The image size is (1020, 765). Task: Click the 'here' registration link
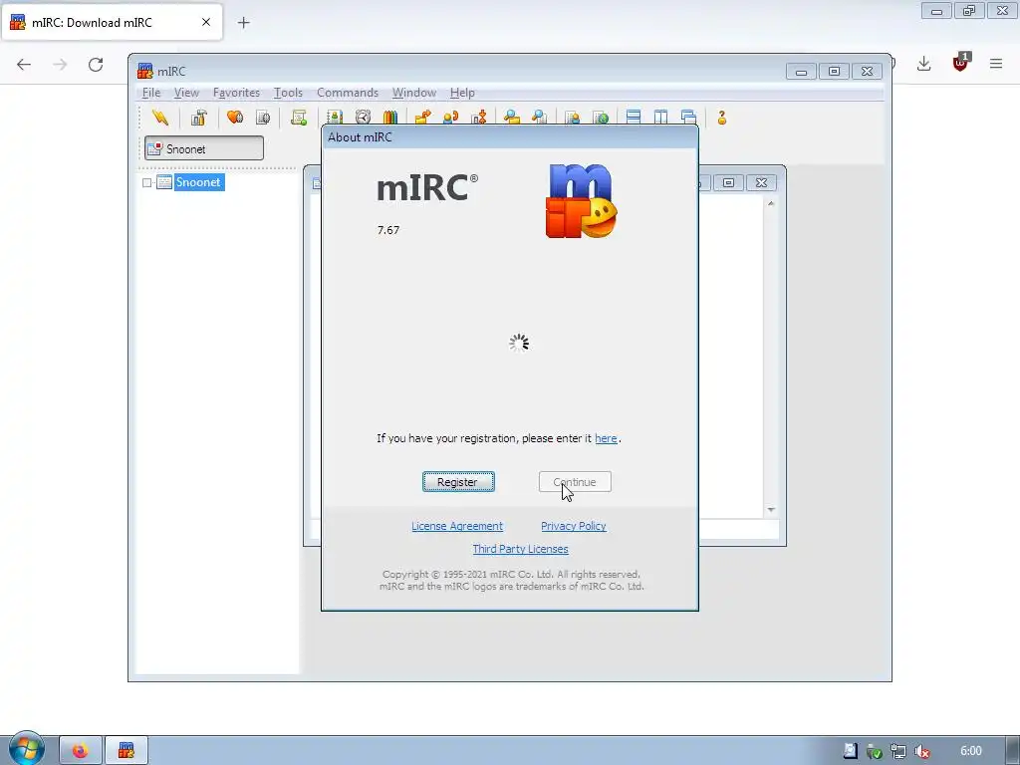pos(606,438)
